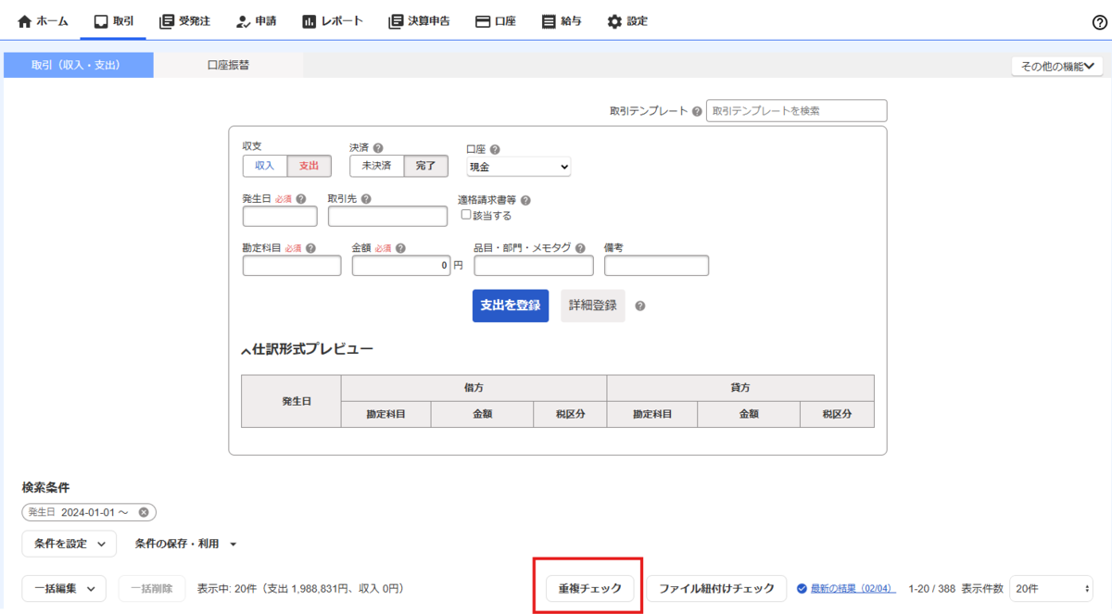Select the 完了 toggle
The image size is (1112, 614).
click(x=426, y=166)
